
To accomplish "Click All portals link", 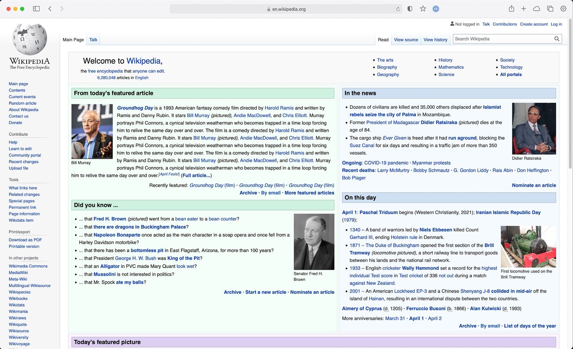I will pyautogui.click(x=511, y=74).
